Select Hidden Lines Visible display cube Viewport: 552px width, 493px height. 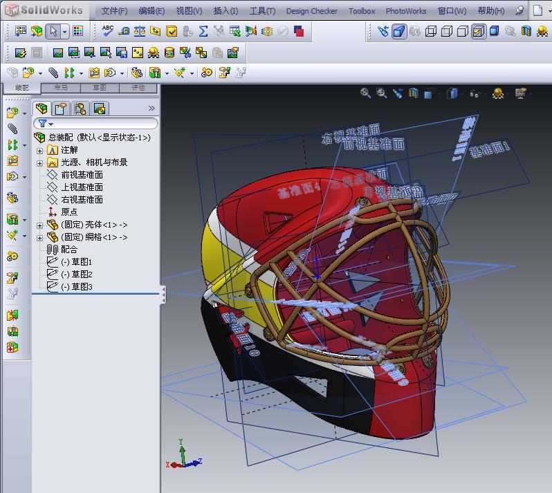(x=447, y=31)
